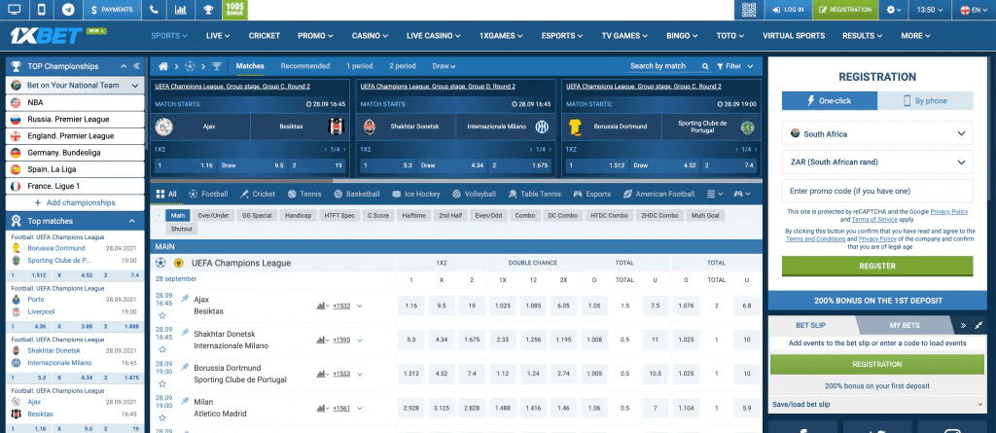The image size is (996, 433).
Task: Click the top REGISTRATION button
Action: pos(845,10)
